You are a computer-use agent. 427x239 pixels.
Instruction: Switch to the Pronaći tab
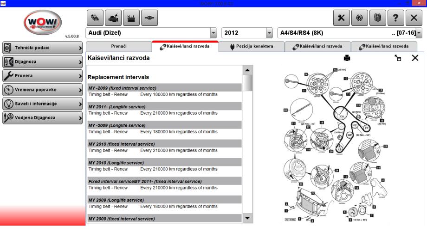pos(119,46)
